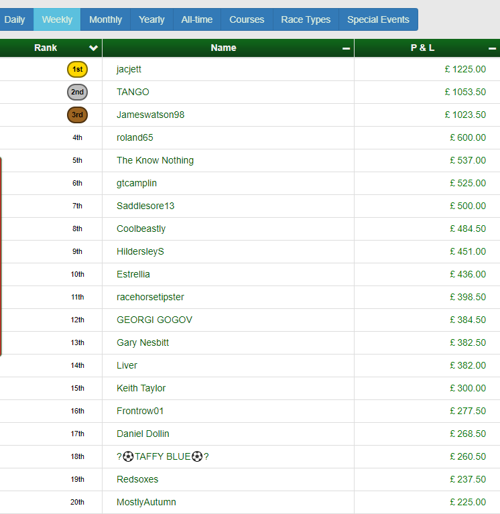Click the £ 237.50 value
Viewport: 500px width, 514px height.
point(468,479)
